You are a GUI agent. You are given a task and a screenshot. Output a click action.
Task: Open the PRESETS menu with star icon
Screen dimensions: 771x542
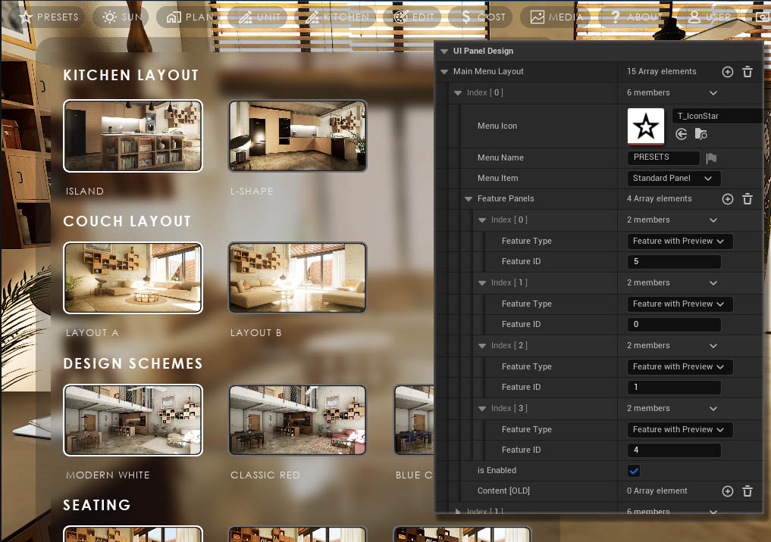[x=49, y=17]
